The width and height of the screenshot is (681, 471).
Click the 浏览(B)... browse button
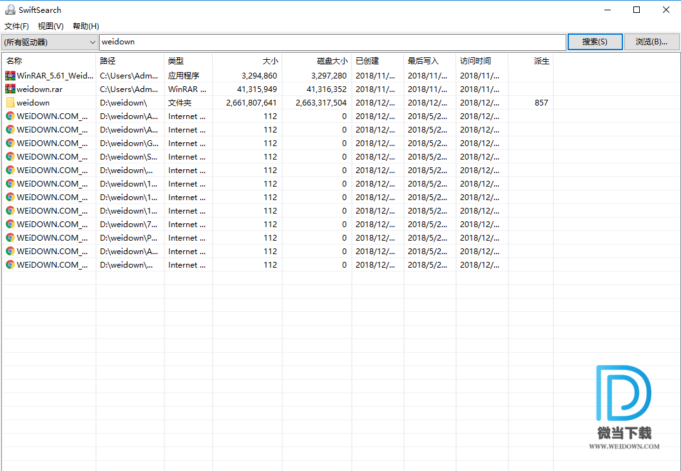tap(651, 42)
